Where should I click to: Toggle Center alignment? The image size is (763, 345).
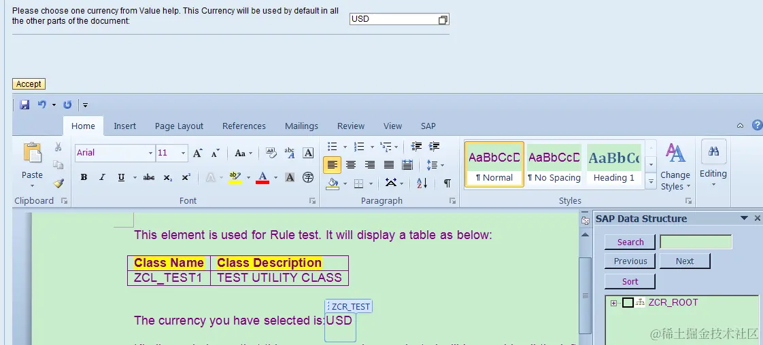(x=351, y=165)
